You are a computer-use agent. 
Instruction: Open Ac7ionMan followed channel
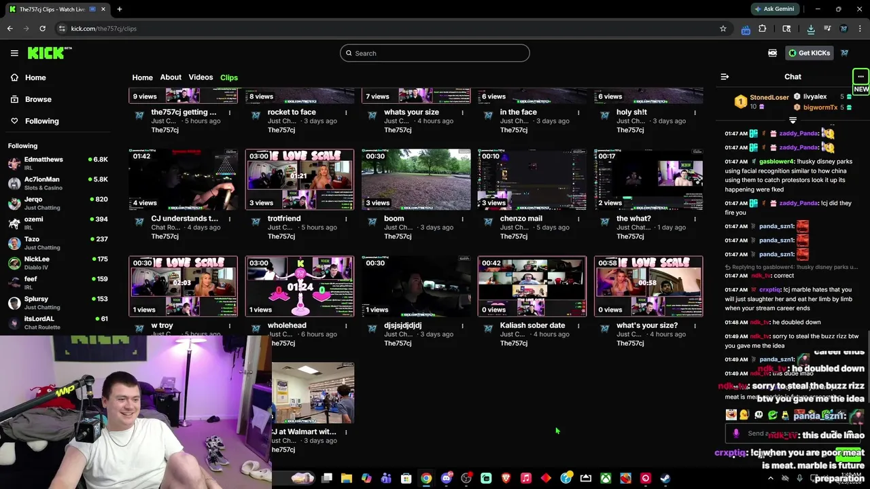tap(58, 183)
